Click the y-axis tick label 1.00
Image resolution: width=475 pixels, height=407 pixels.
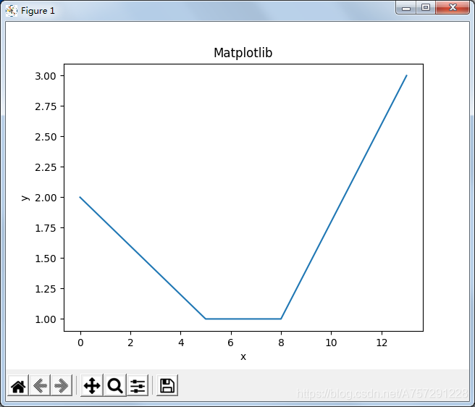point(46,319)
